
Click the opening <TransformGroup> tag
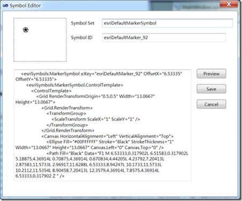point(66,113)
